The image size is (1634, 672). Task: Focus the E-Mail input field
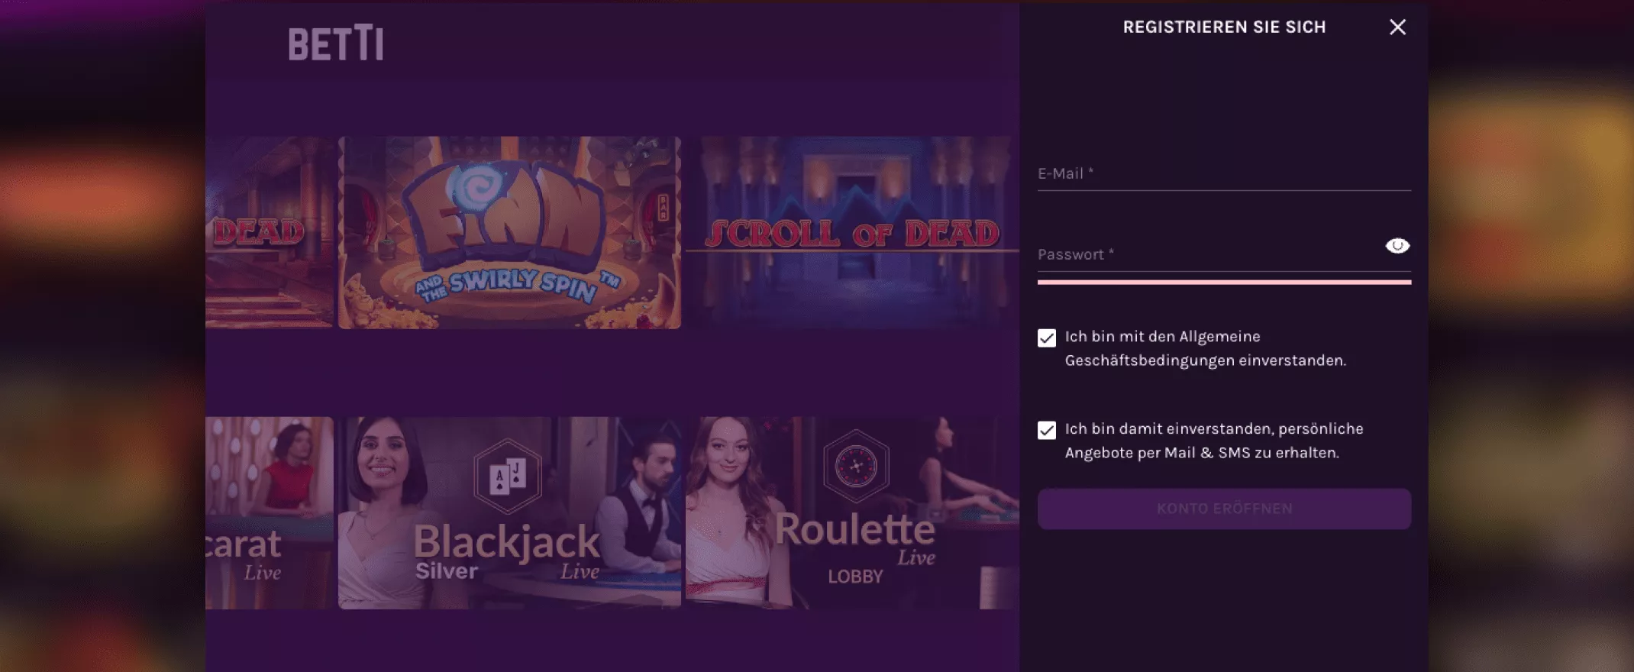1224,174
